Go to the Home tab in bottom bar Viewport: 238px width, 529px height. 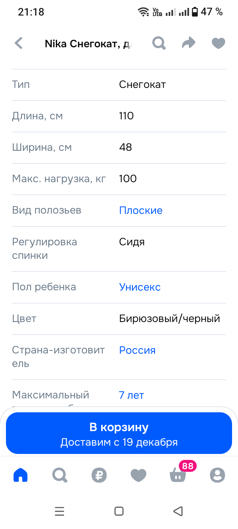coord(20,475)
